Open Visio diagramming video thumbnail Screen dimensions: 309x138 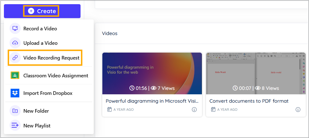(152, 73)
